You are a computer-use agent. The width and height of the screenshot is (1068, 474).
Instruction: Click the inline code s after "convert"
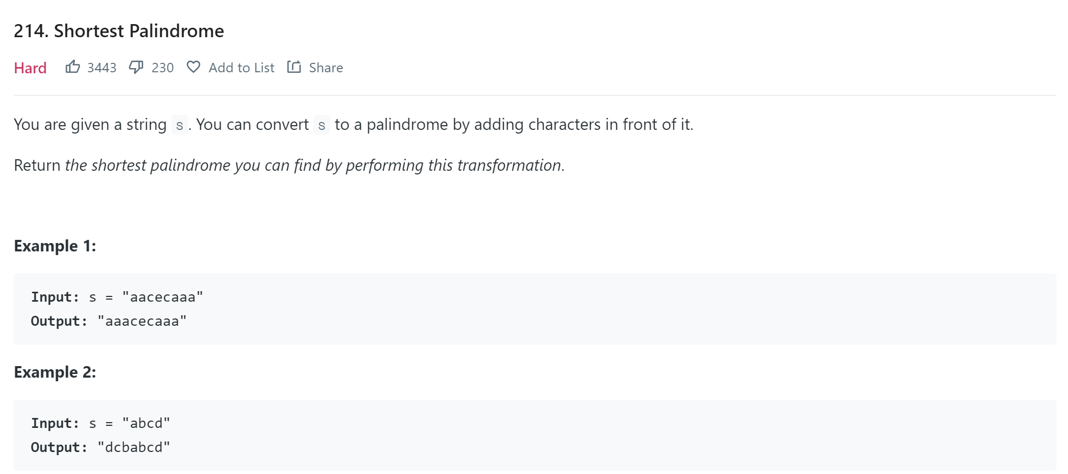[322, 125]
